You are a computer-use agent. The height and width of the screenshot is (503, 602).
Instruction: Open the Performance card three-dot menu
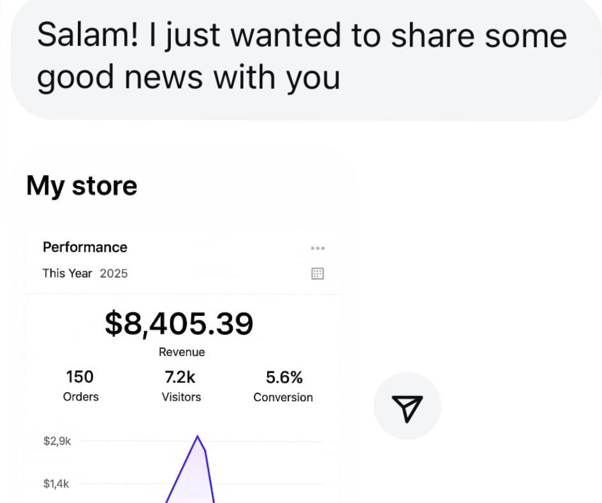318,248
